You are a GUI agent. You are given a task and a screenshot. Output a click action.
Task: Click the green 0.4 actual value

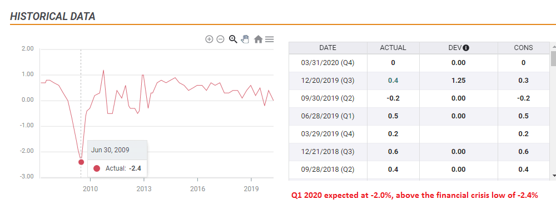pyautogui.click(x=393, y=81)
